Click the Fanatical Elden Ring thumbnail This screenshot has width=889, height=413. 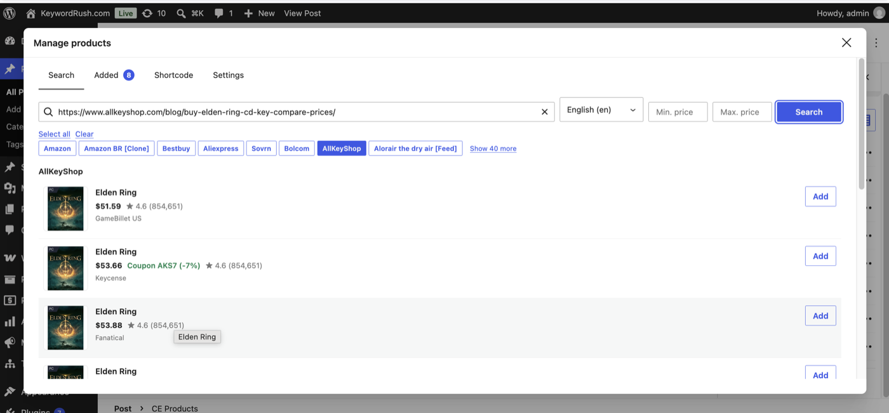65,328
